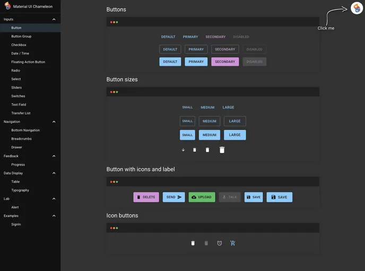Screen dimensions: 365x271
Task: Click the disabled TALK button
Action: 230,197
